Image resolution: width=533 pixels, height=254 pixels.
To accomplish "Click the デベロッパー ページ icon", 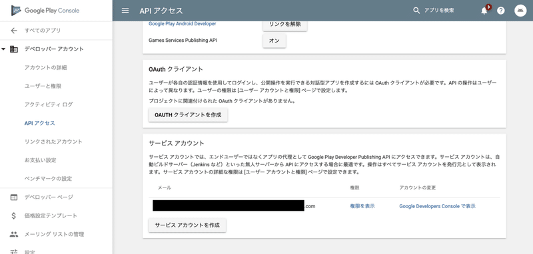I will (13, 197).
